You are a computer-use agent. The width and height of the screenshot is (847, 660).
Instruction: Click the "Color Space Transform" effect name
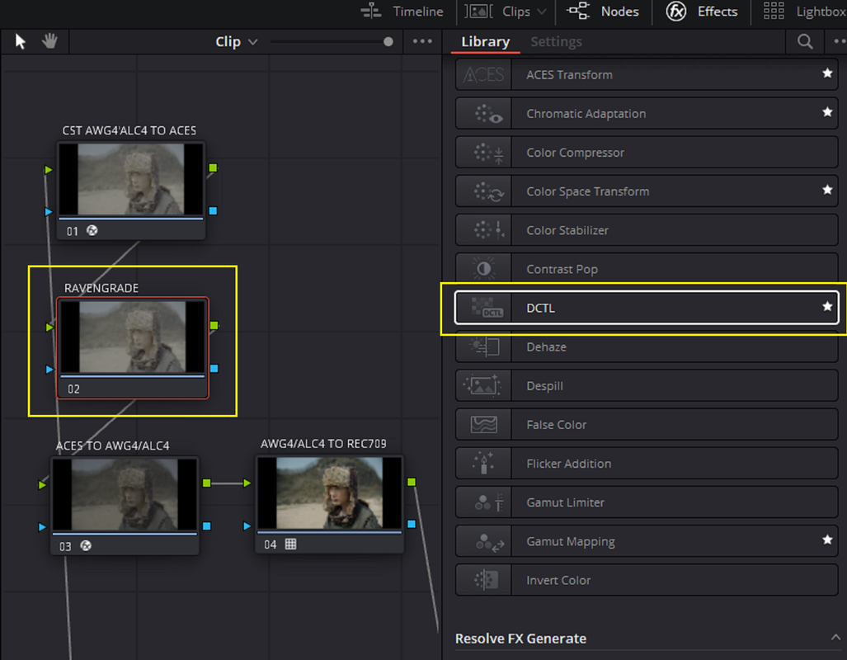coord(588,191)
